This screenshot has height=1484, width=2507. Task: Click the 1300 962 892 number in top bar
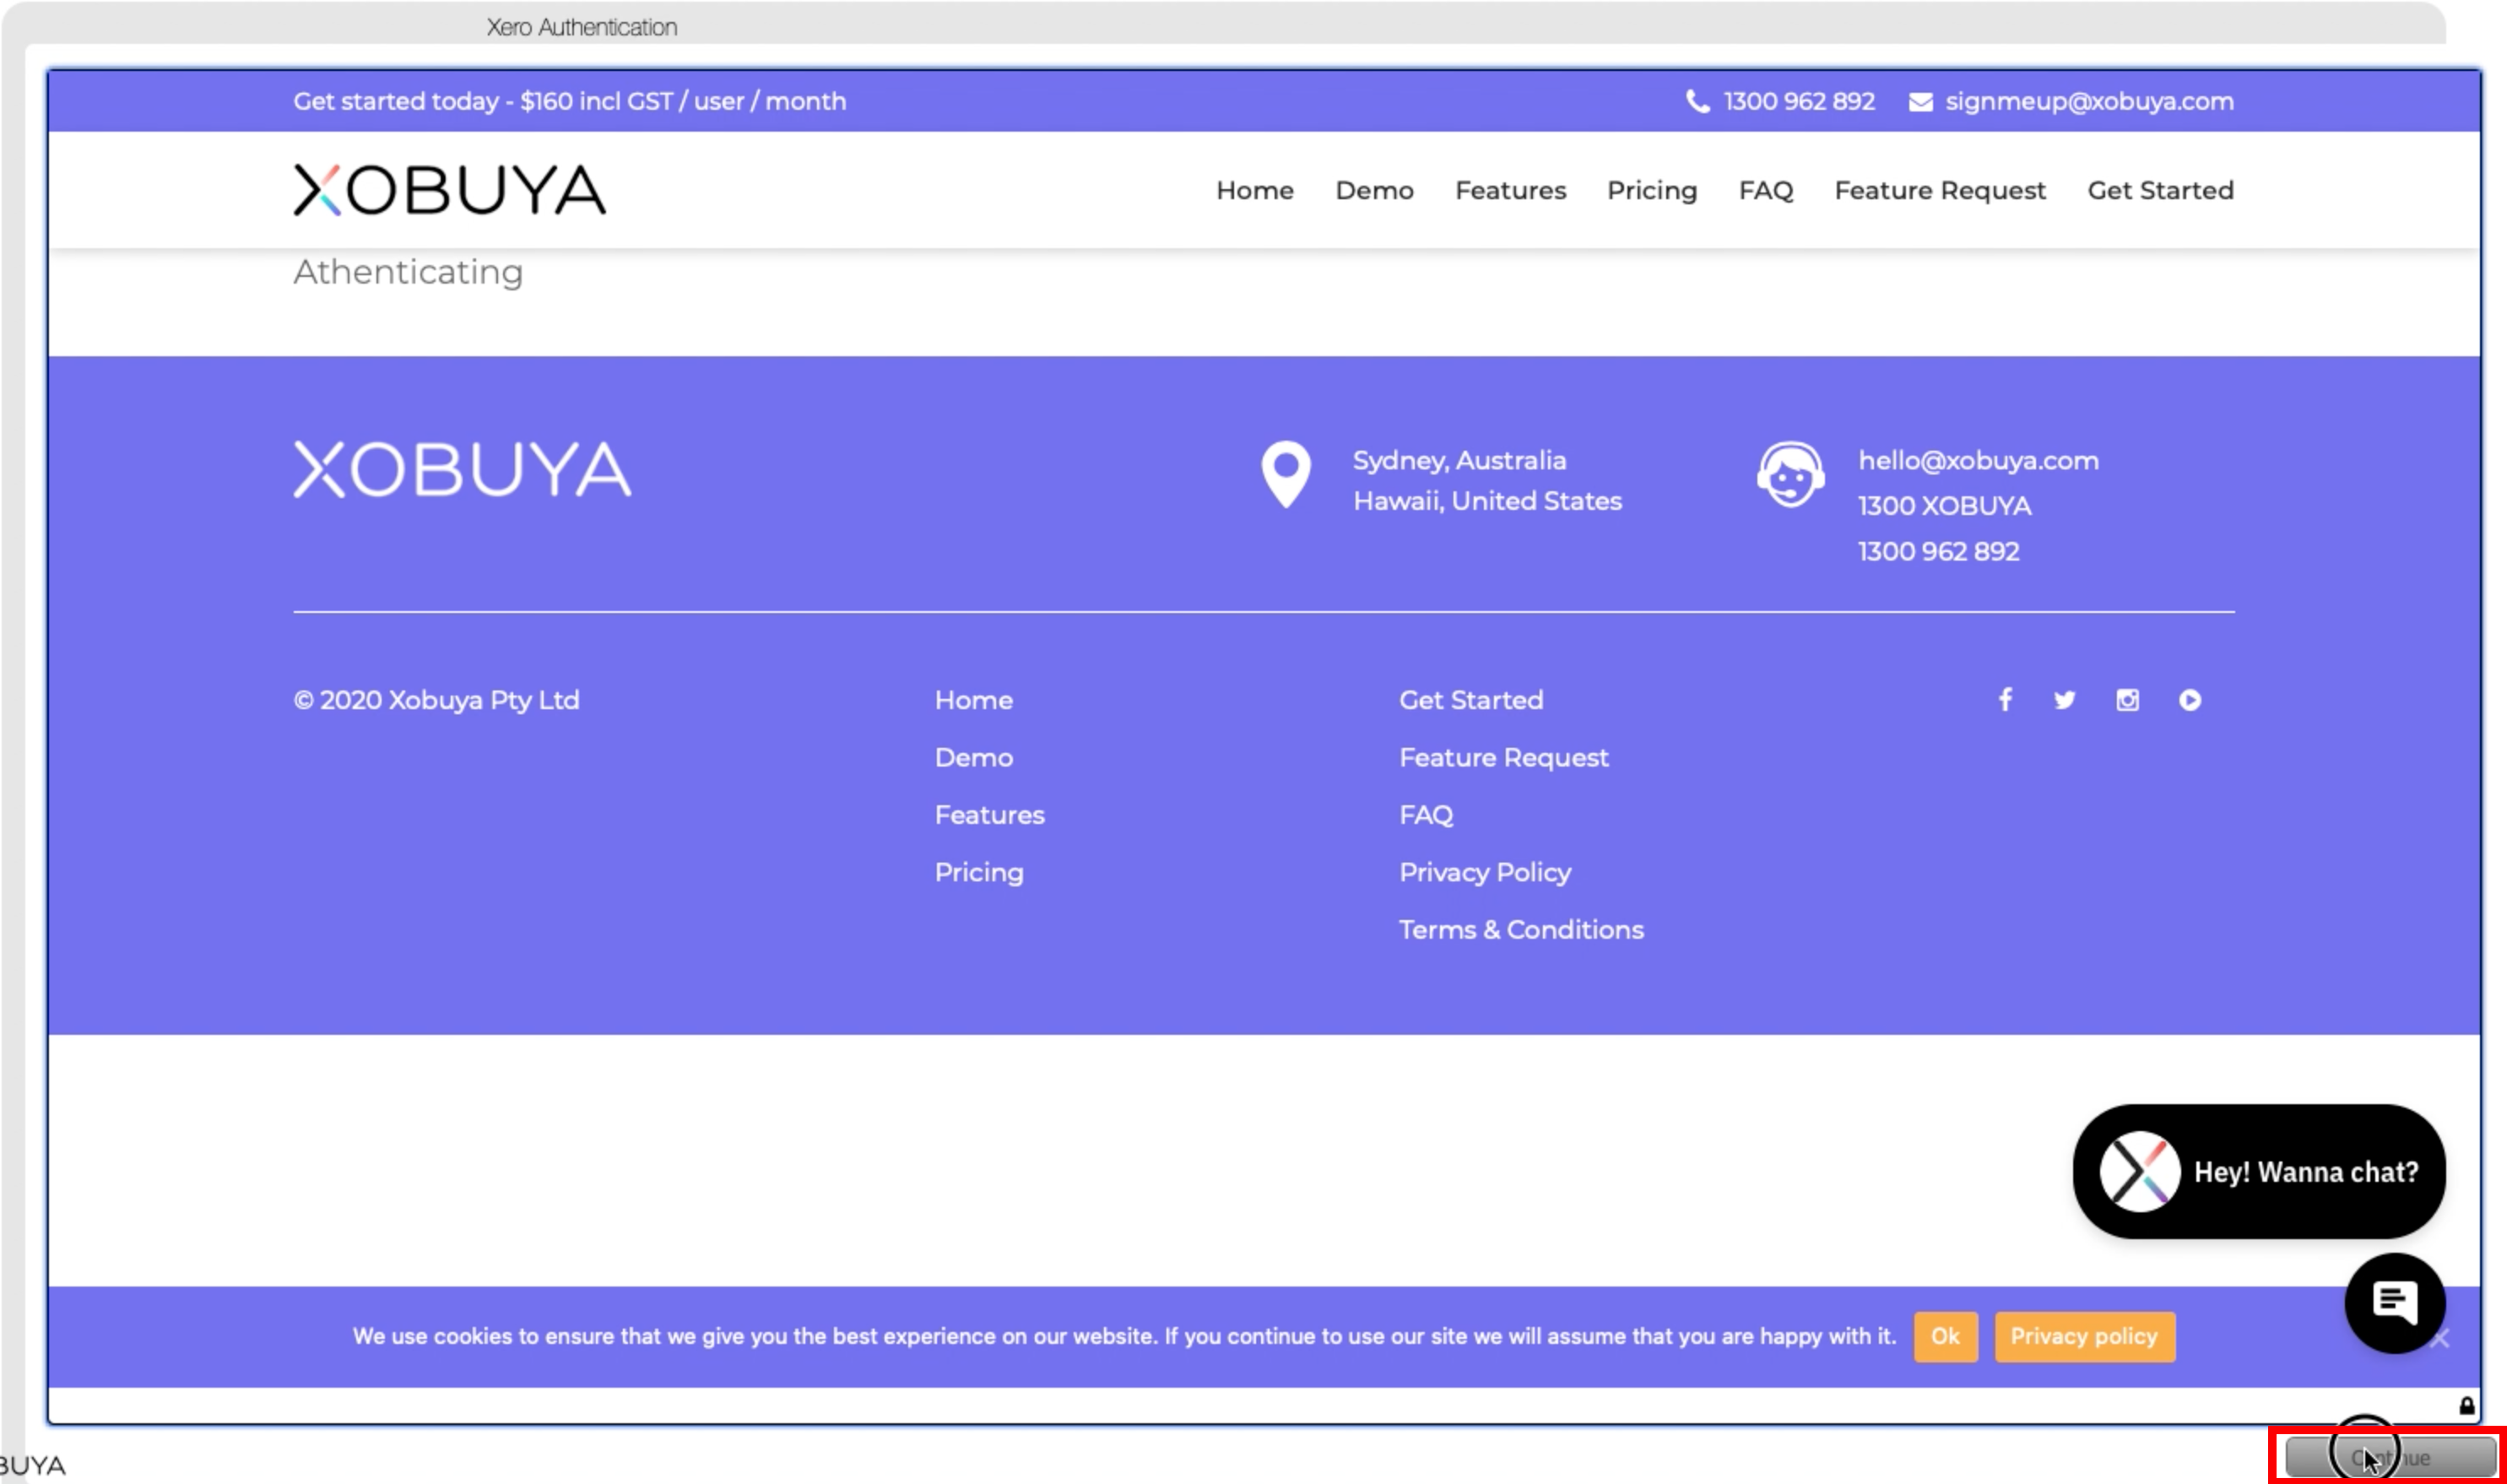(1798, 101)
